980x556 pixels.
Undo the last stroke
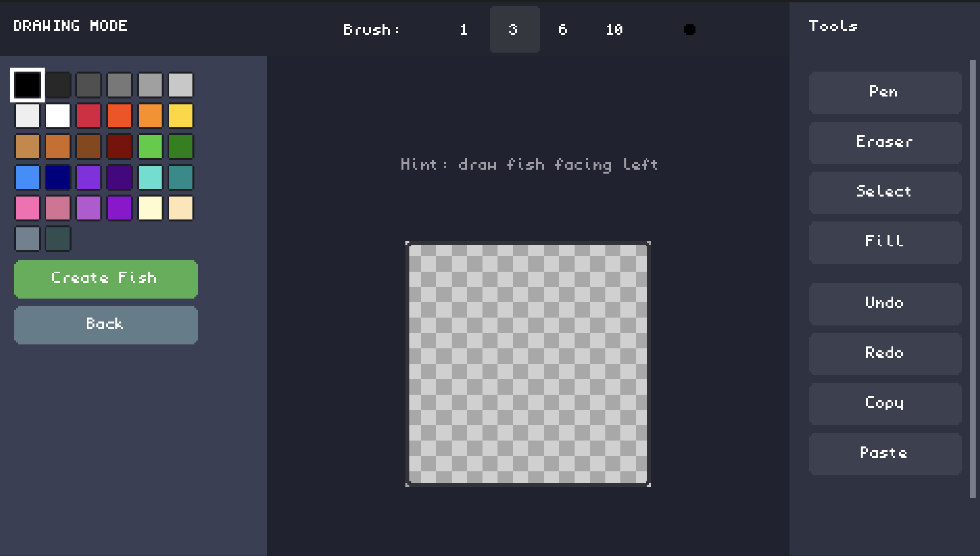pyautogui.click(x=885, y=304)
